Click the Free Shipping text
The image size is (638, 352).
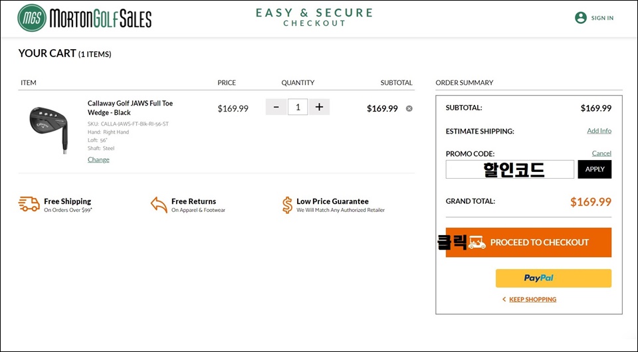68,201
